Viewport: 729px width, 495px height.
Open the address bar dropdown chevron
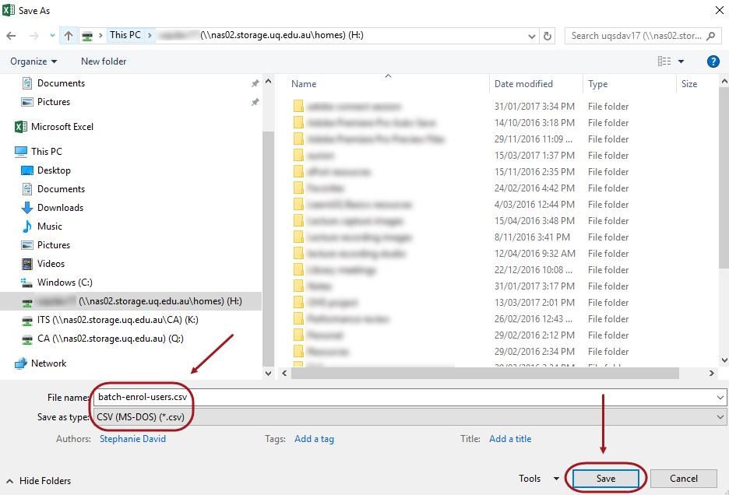coord(531,35)
